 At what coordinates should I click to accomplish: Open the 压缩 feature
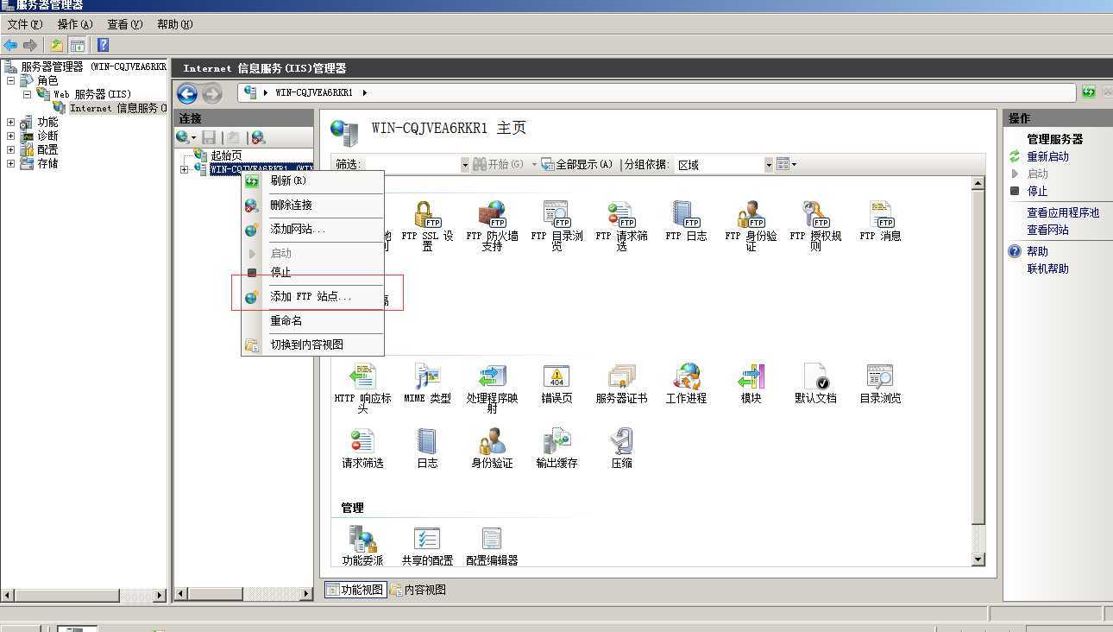pos(621,447)
